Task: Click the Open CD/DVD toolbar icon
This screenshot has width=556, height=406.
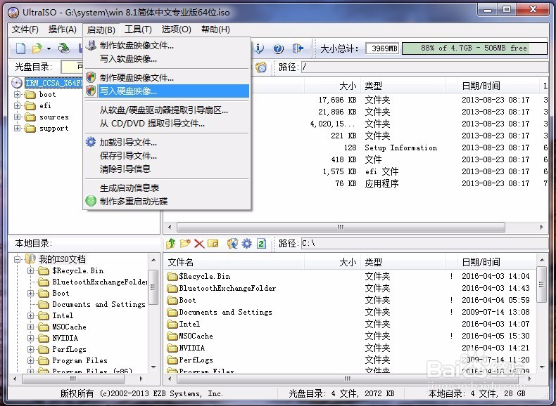Action: (64, 48)
